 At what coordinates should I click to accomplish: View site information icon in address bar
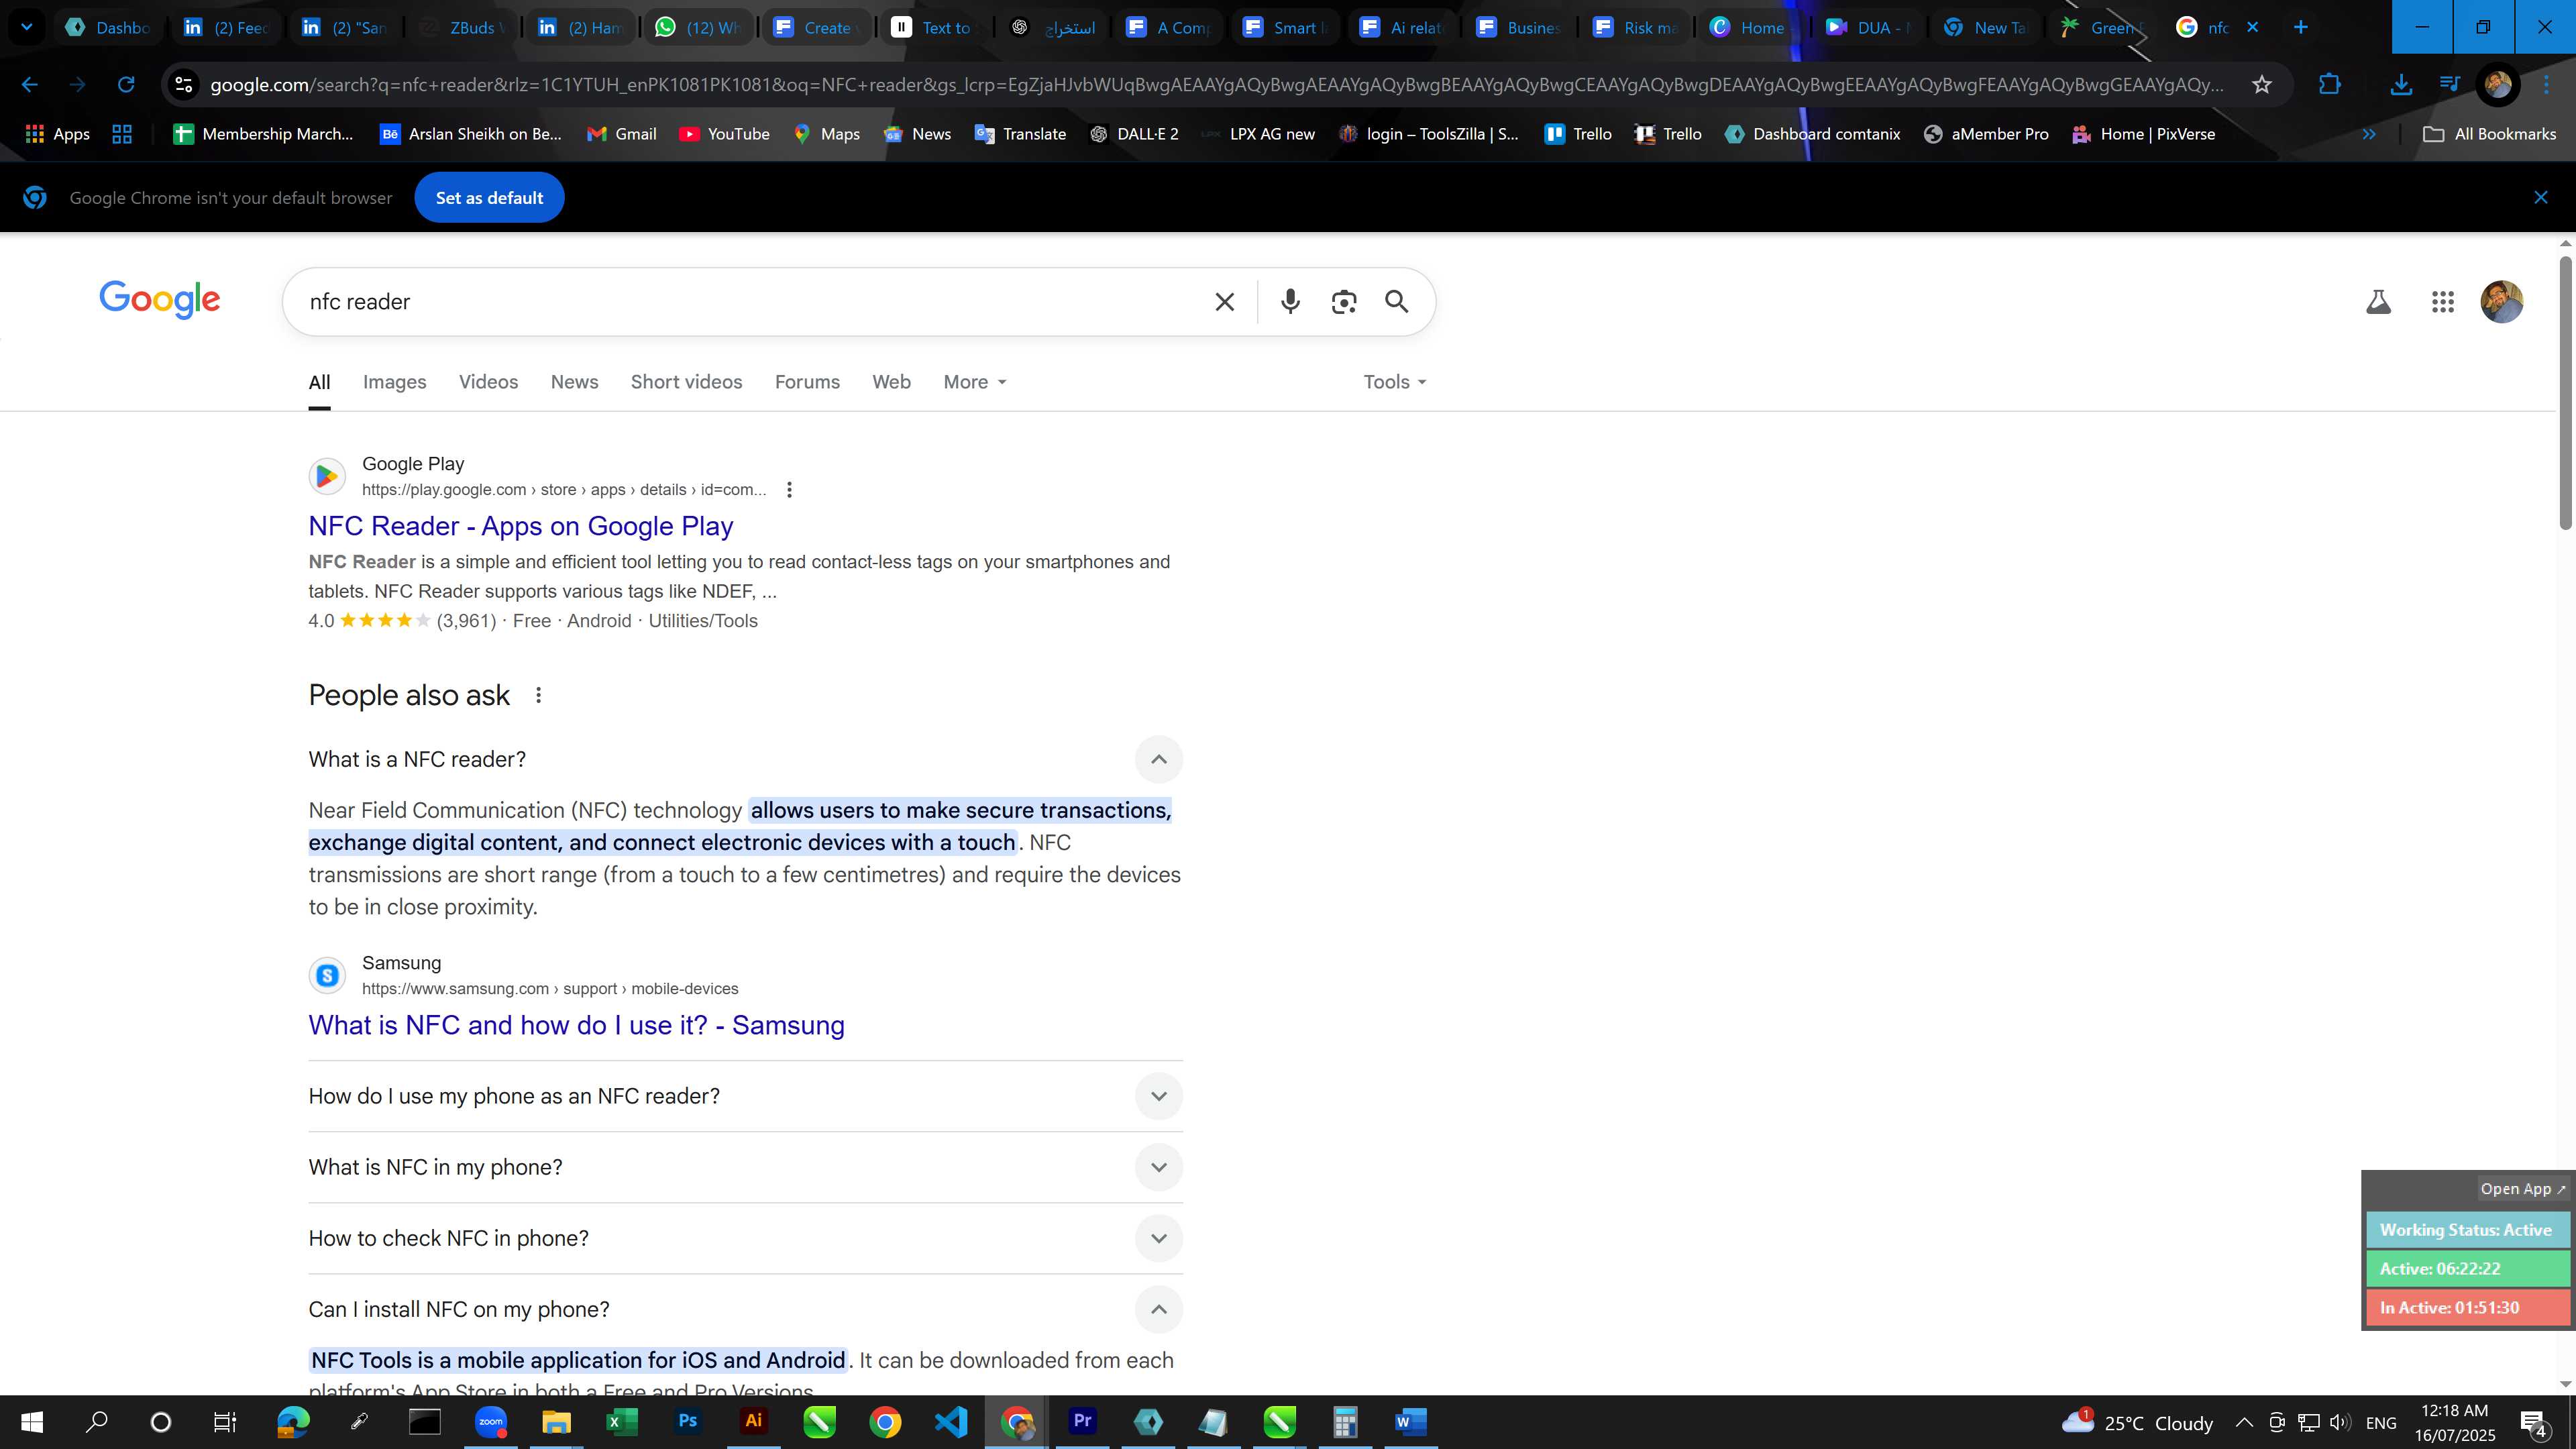(x=184, y=85)
